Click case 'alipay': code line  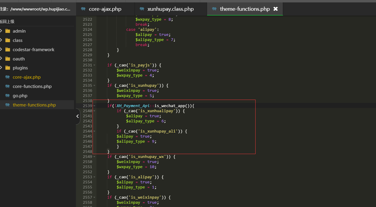[142, 29]
